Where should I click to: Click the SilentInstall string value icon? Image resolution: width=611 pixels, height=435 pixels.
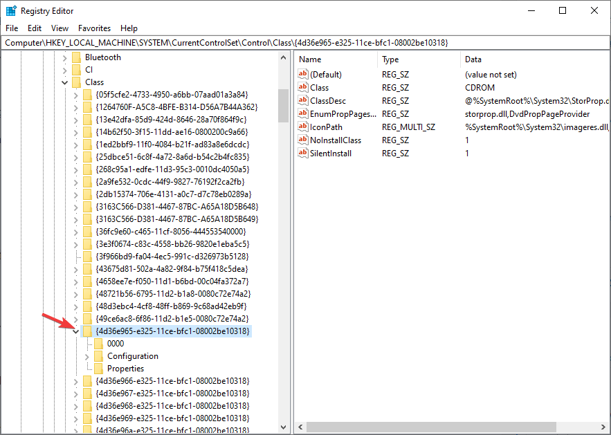[x=303, y=153]
